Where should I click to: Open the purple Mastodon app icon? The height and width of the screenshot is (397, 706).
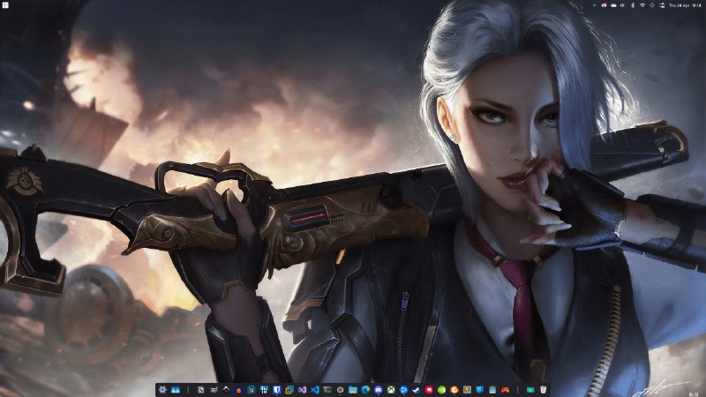pyautogui.click(x=378, y=390)
